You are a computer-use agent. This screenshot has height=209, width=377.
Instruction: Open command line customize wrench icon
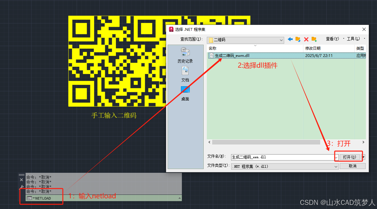point(21,187)
